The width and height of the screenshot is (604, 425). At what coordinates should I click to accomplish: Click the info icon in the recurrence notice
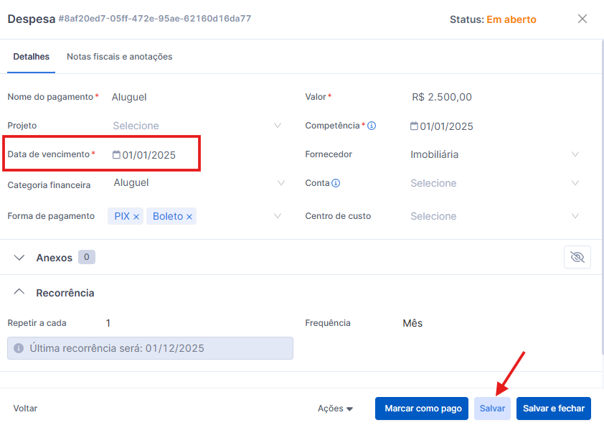(x=19, y=348)
